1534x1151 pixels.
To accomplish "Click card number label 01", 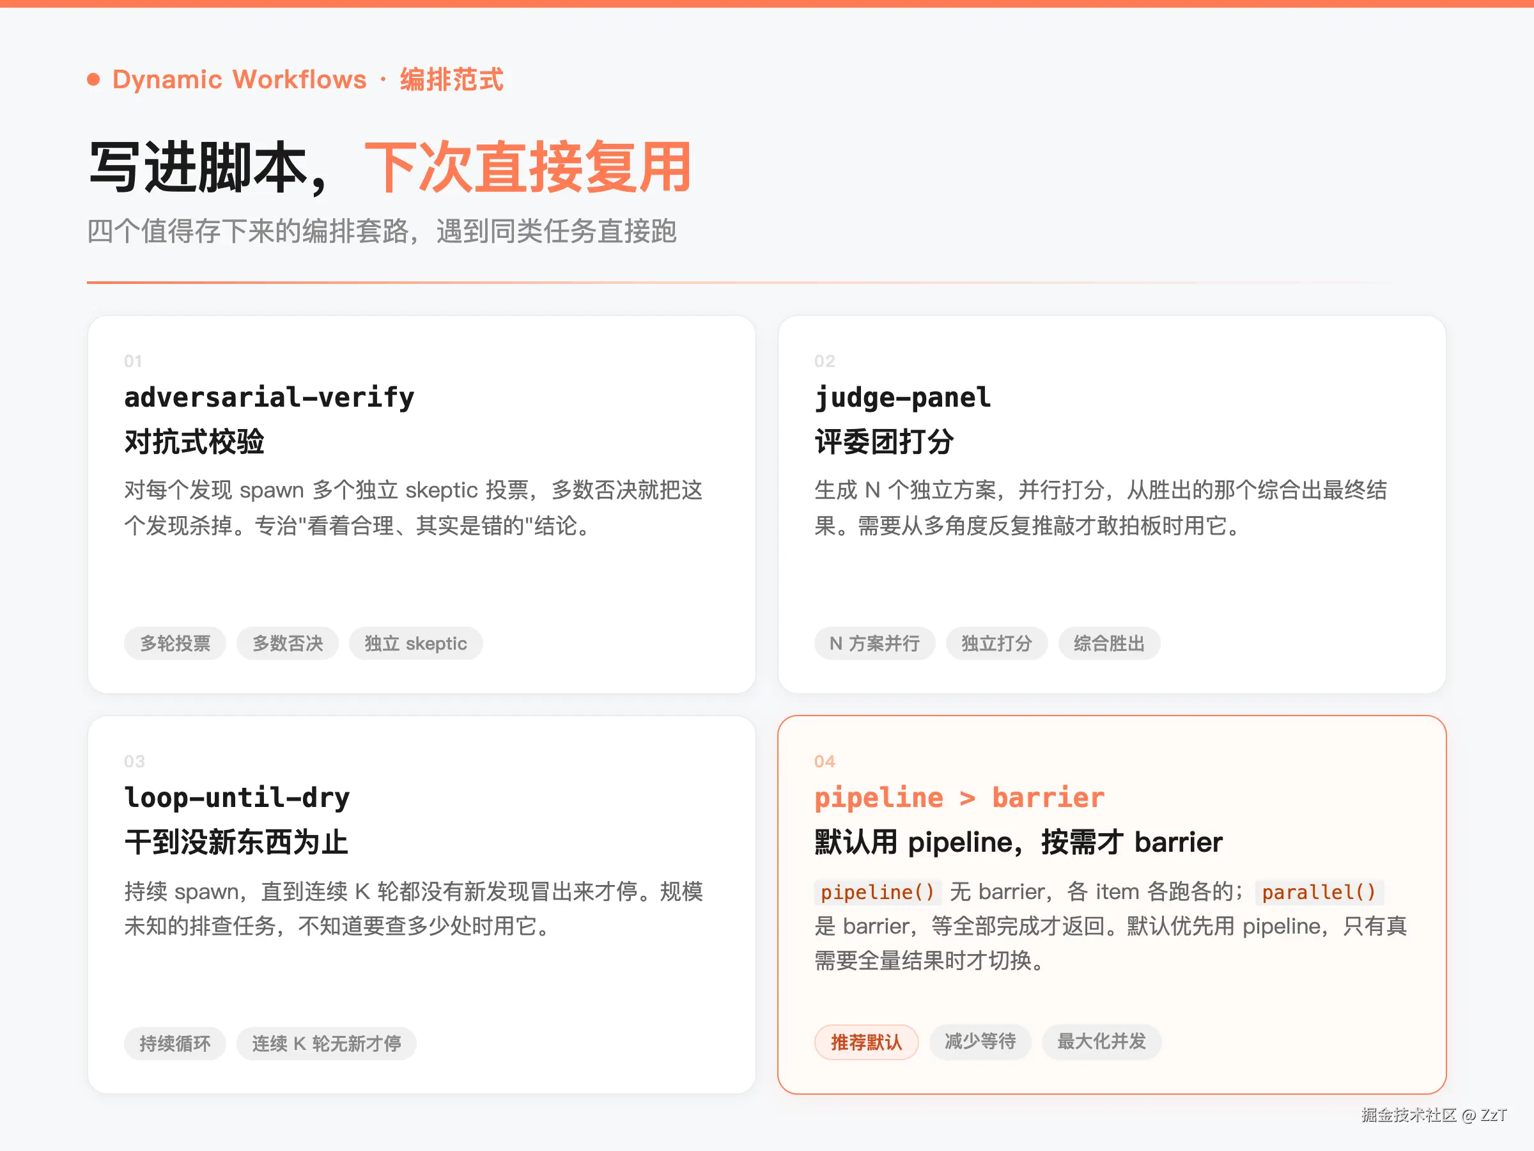I will pos(133,361).
